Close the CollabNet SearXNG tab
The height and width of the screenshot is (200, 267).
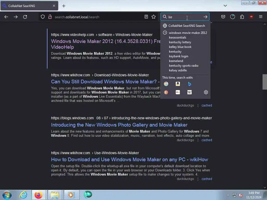point(54,6)
